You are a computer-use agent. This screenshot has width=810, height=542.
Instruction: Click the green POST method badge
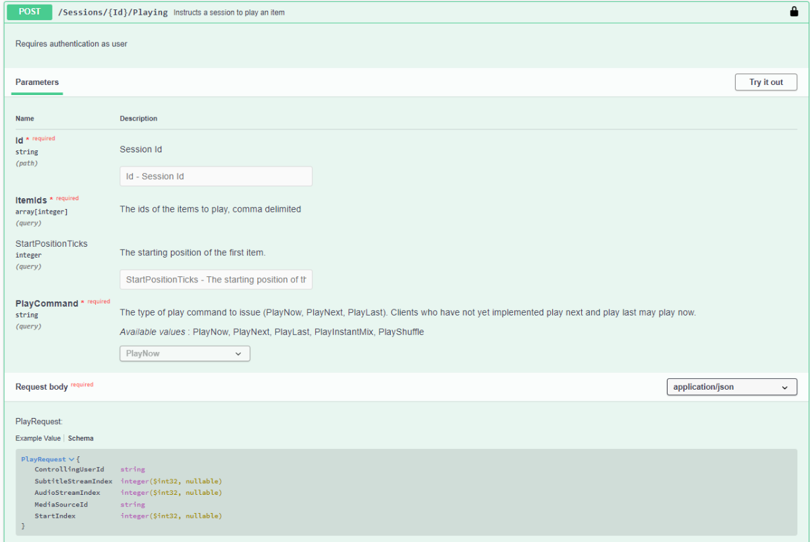[x=30, y=12]
